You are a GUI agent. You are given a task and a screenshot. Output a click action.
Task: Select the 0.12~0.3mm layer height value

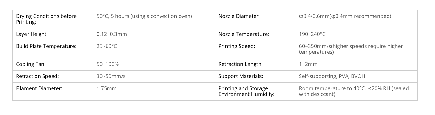click(112, 34)
